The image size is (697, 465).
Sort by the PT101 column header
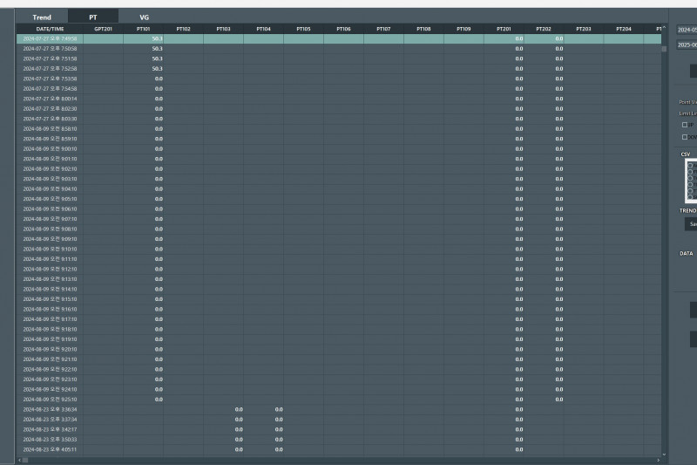pos(143,29)
